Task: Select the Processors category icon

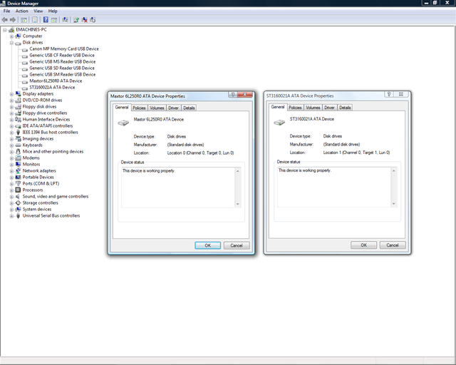Action: click(18, 190)
